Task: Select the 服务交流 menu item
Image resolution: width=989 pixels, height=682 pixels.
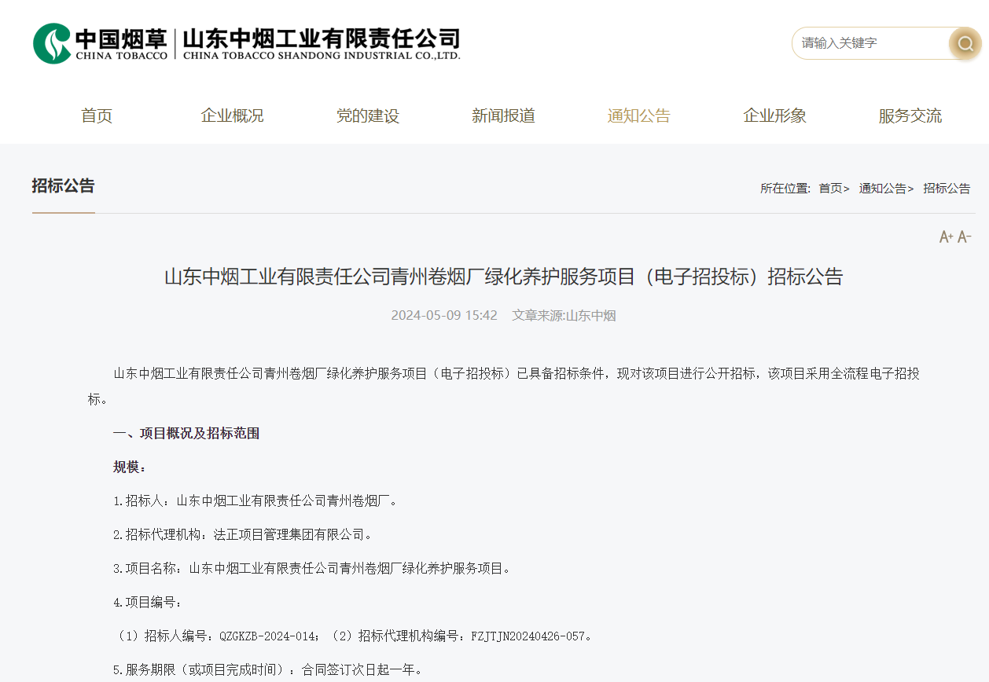Action: [909, 115]
